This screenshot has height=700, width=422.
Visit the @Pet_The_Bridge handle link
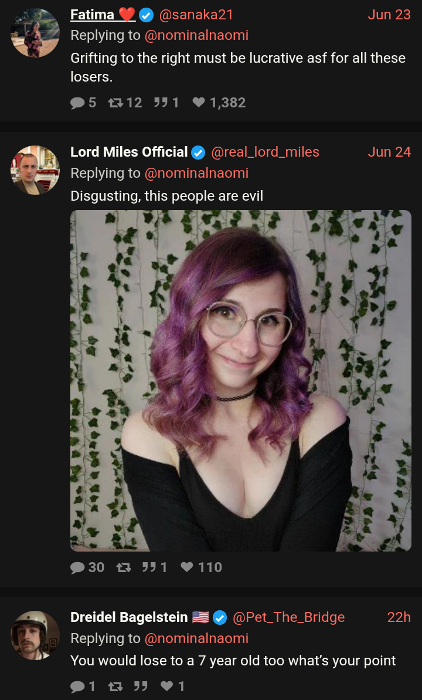coord(289,617)
